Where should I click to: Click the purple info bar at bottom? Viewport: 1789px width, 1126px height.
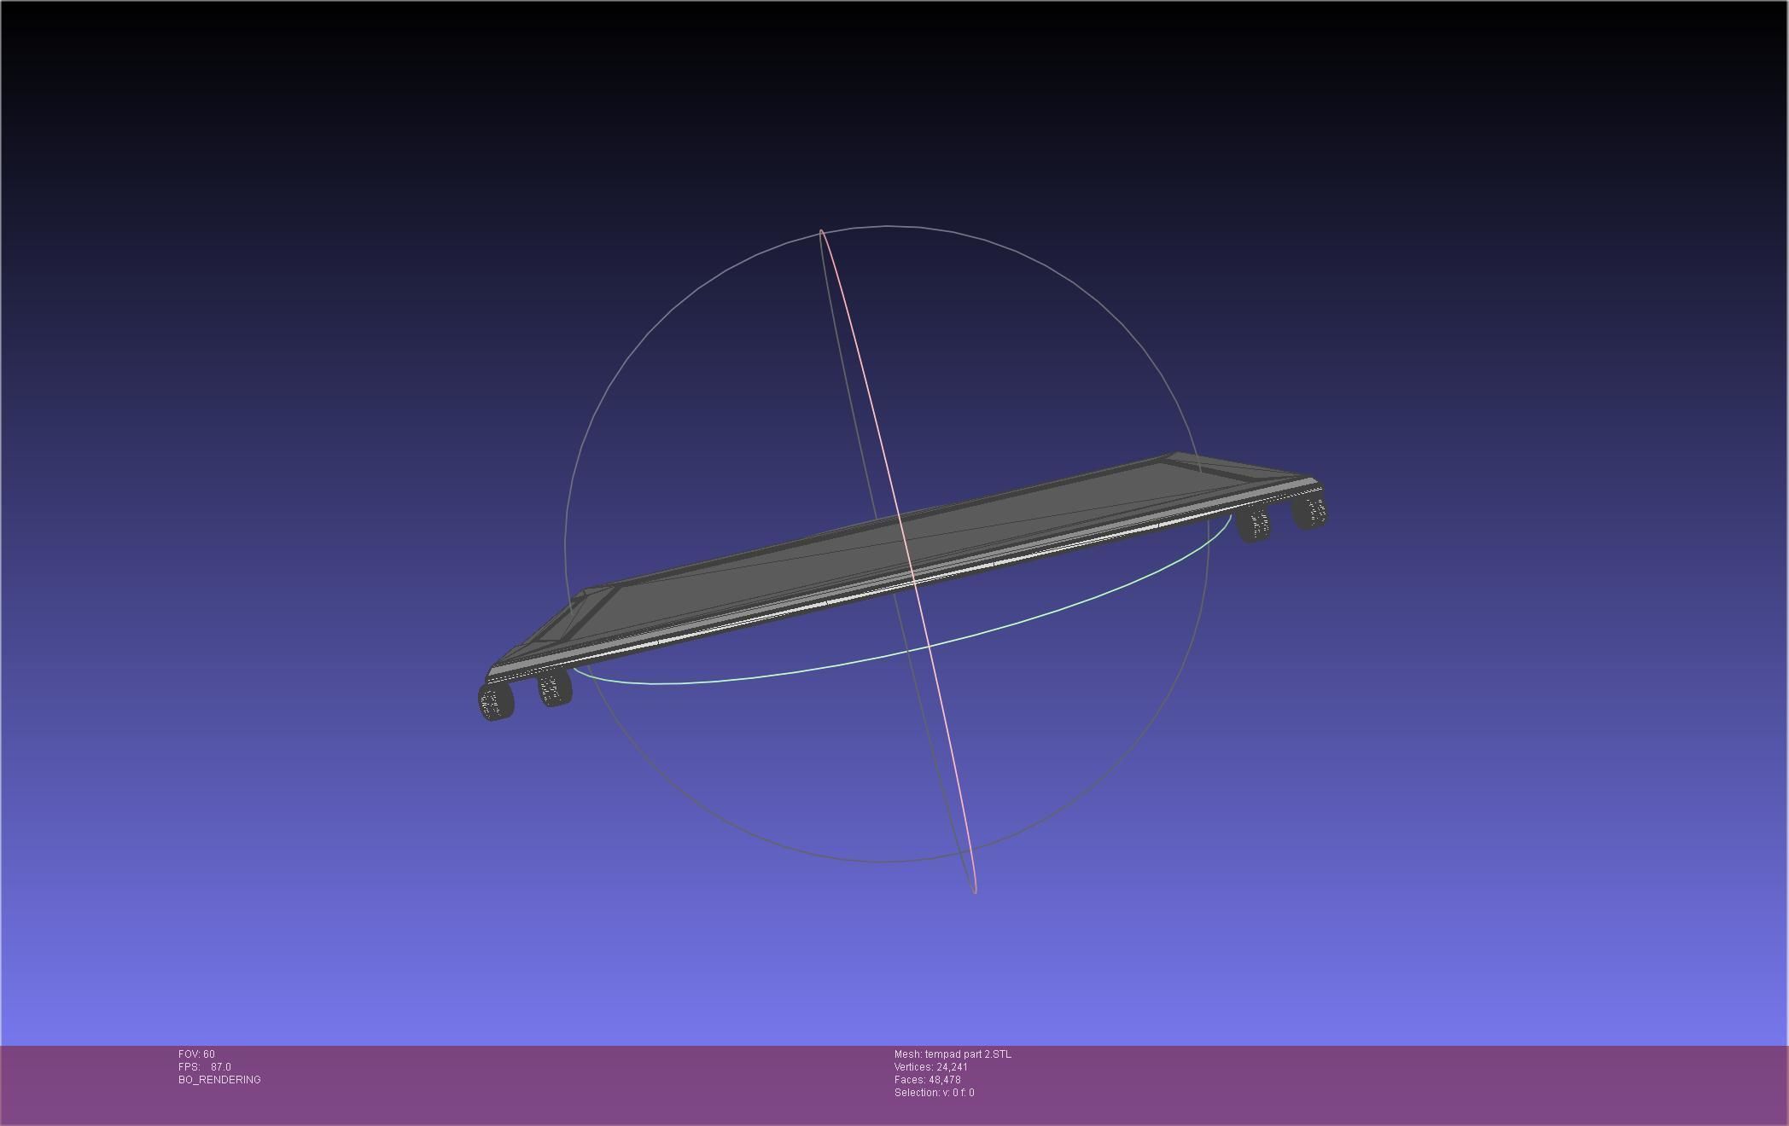click(1366, 1083)
